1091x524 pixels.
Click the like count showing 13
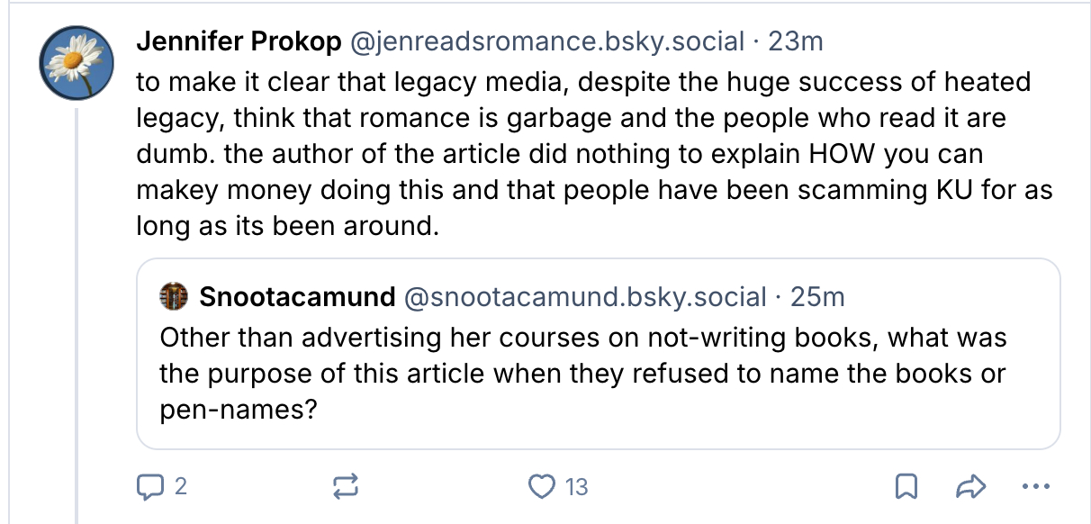576,487
